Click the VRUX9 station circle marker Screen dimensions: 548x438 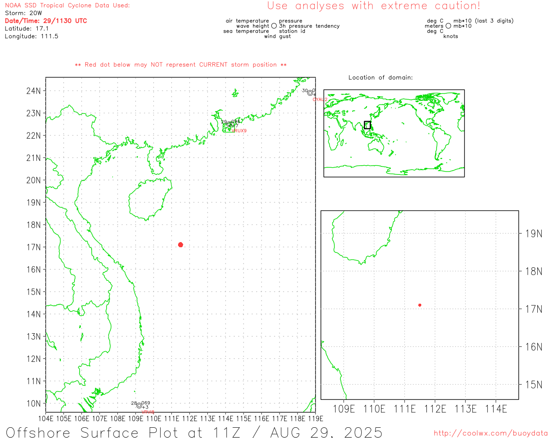[229, 124]
